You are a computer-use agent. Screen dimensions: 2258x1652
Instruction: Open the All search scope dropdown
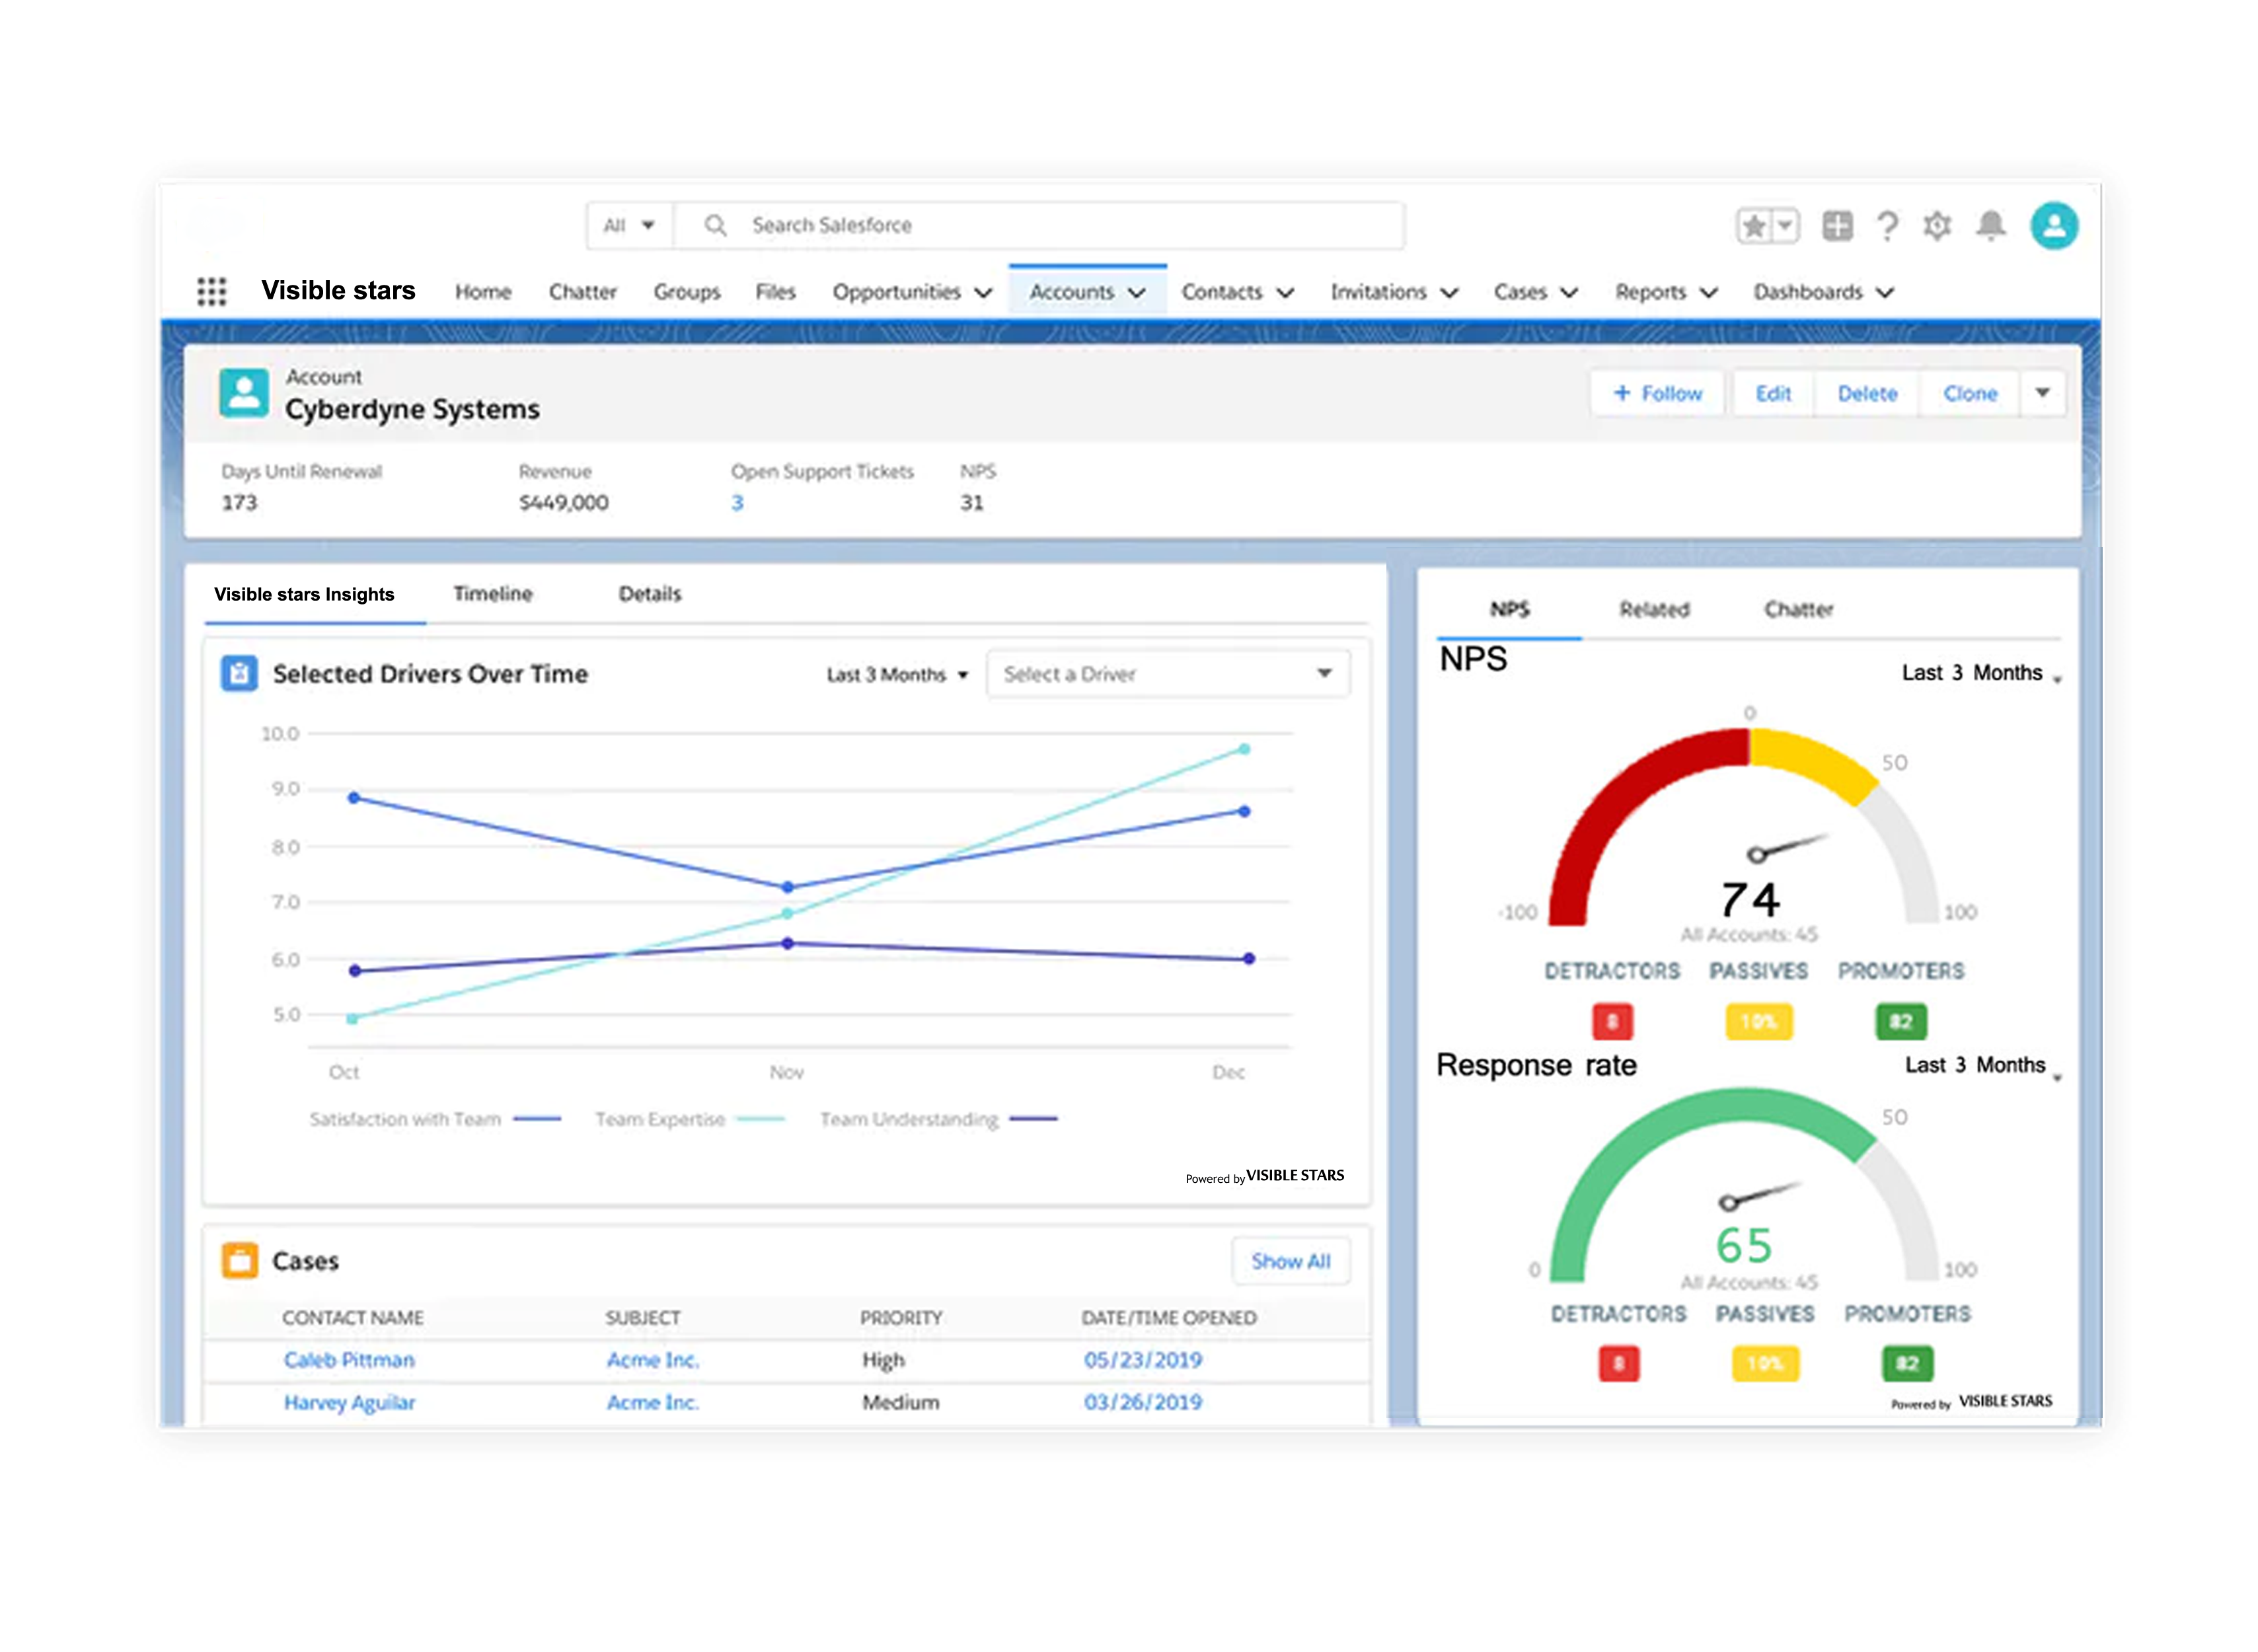(x=629, y=226)
